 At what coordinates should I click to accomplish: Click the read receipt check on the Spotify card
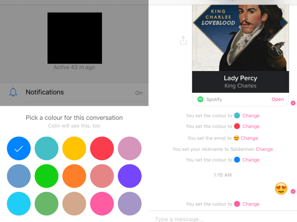(293, 103)
